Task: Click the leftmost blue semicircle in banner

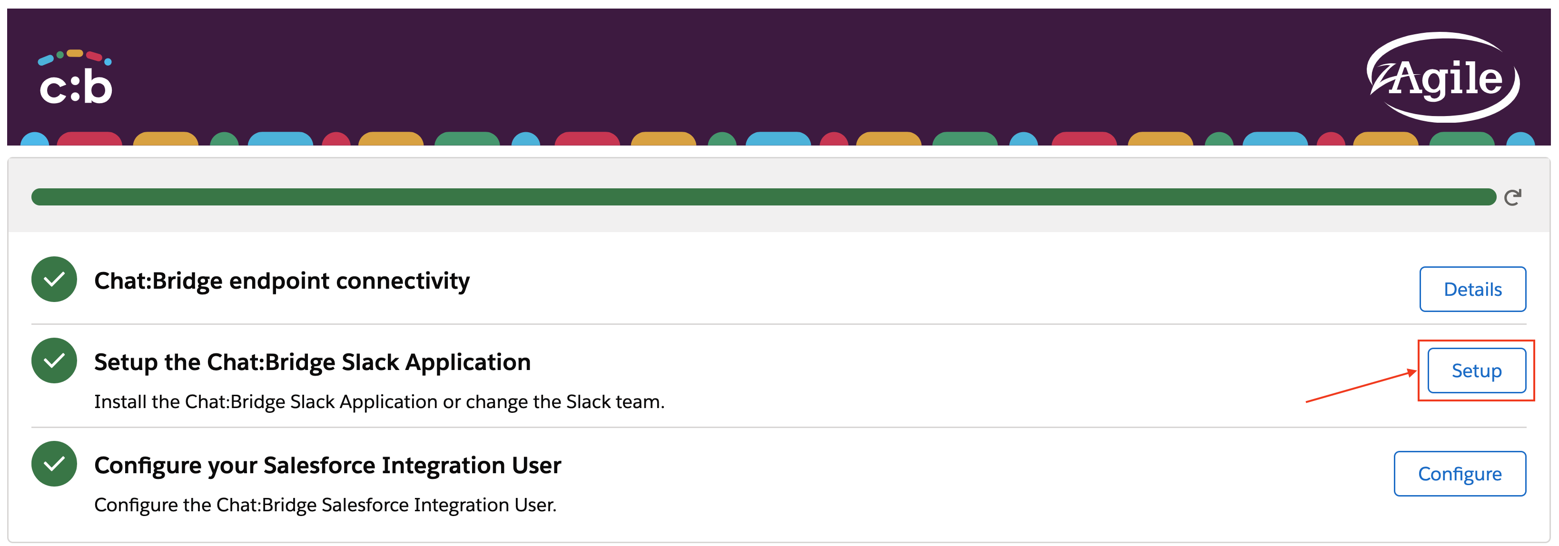Action: pyautogui.click(x=34, y=140)
